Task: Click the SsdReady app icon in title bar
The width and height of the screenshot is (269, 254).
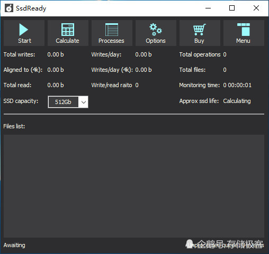Action: pos(9,8)
